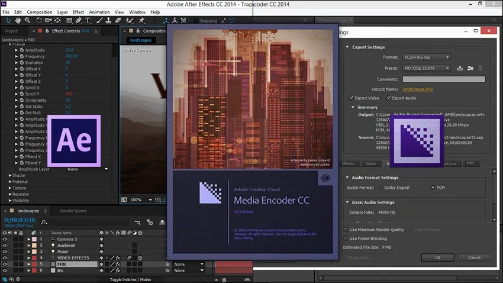Select the Clone Stamp tool
The height and width of the screenshot is (283, 503).
tap(108, 21)
